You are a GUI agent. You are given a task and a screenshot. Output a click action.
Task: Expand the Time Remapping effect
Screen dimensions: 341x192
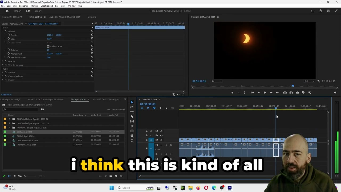[x=3, y=65]
